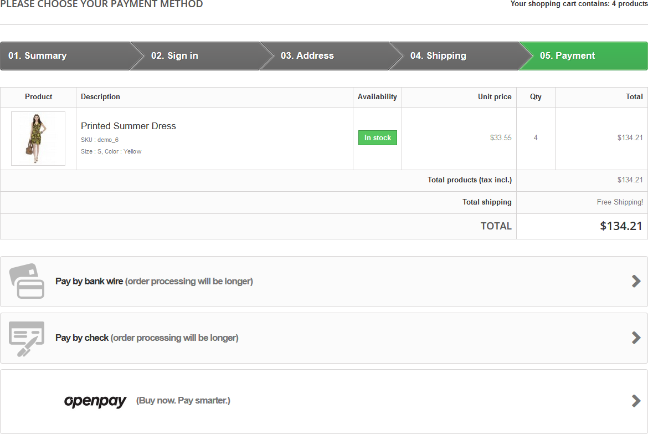Select the 05. Payment step
The image size is (648, 434).
tap(568, 56)
